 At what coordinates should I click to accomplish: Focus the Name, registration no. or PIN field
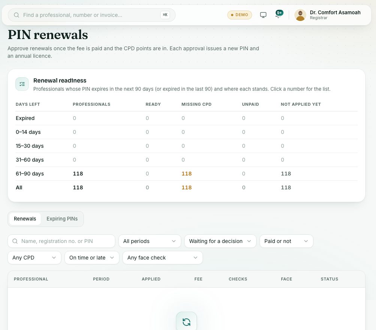[61, 241]
